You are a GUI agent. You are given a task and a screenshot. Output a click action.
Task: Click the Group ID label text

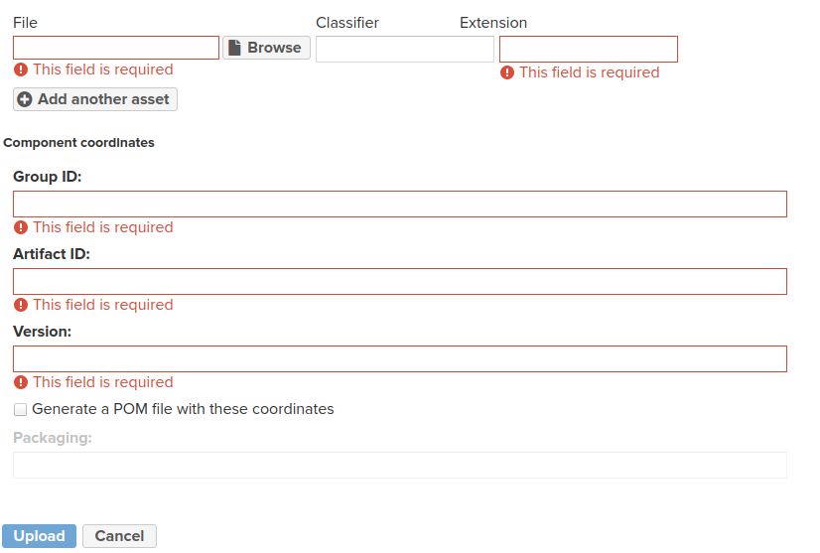[47, 177]
